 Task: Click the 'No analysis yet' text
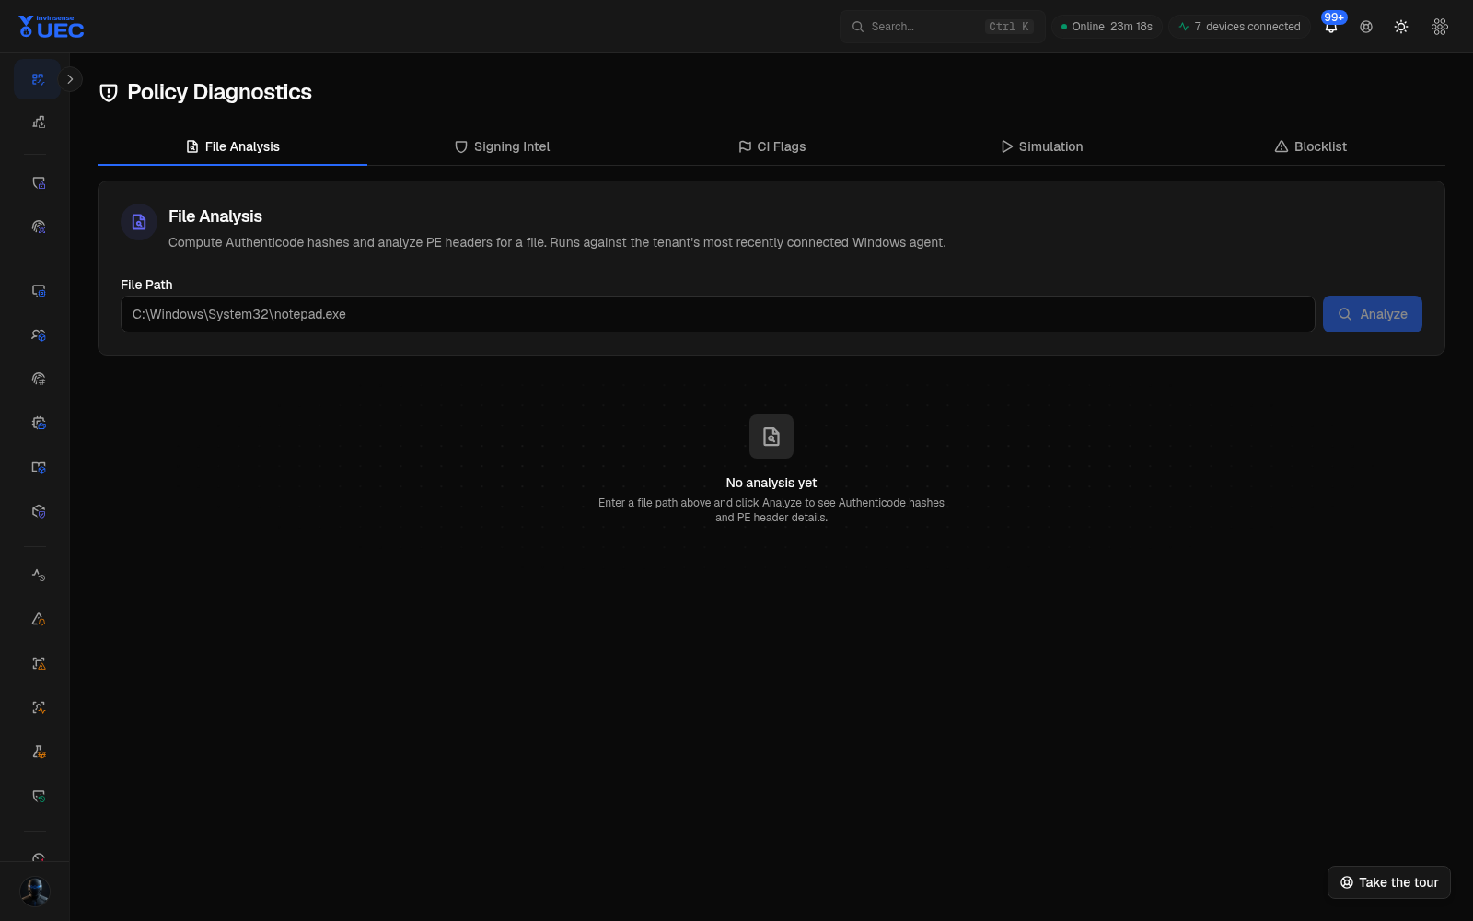pyautogui.click(x=771, y=483)
